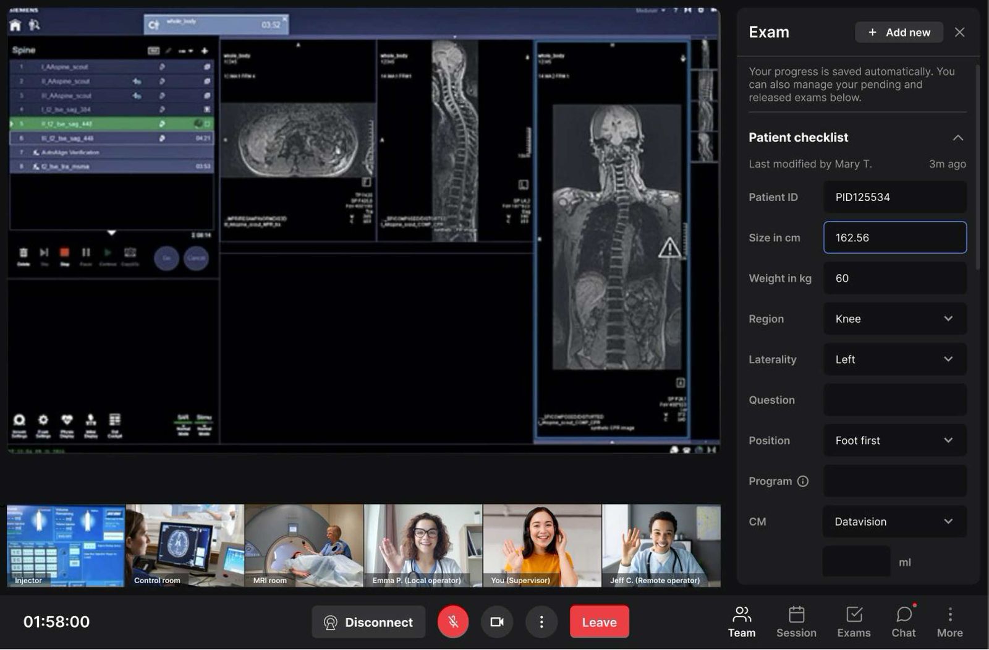Collapse the Patient checklist section
Viewport: 989px width, 650px height.
click(958, 137)
